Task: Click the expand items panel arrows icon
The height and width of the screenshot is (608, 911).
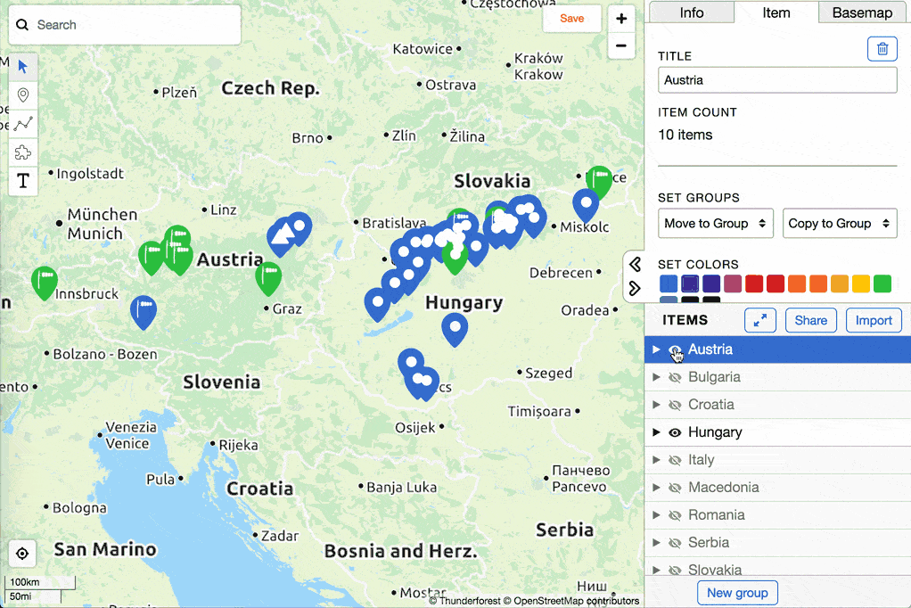Action: pyautogui.click(x=759, y=320)
